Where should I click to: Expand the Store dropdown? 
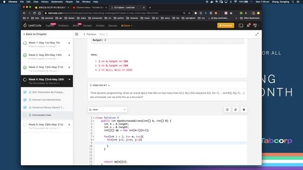click(x=127, y=25)
